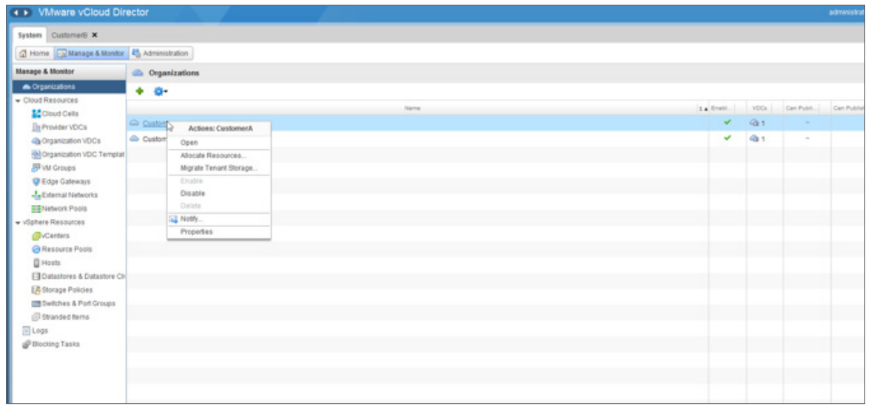This screenshot has height=412, width=871.
Task: Click the navigation arrows icon in title bar
Action: point(22,13)
